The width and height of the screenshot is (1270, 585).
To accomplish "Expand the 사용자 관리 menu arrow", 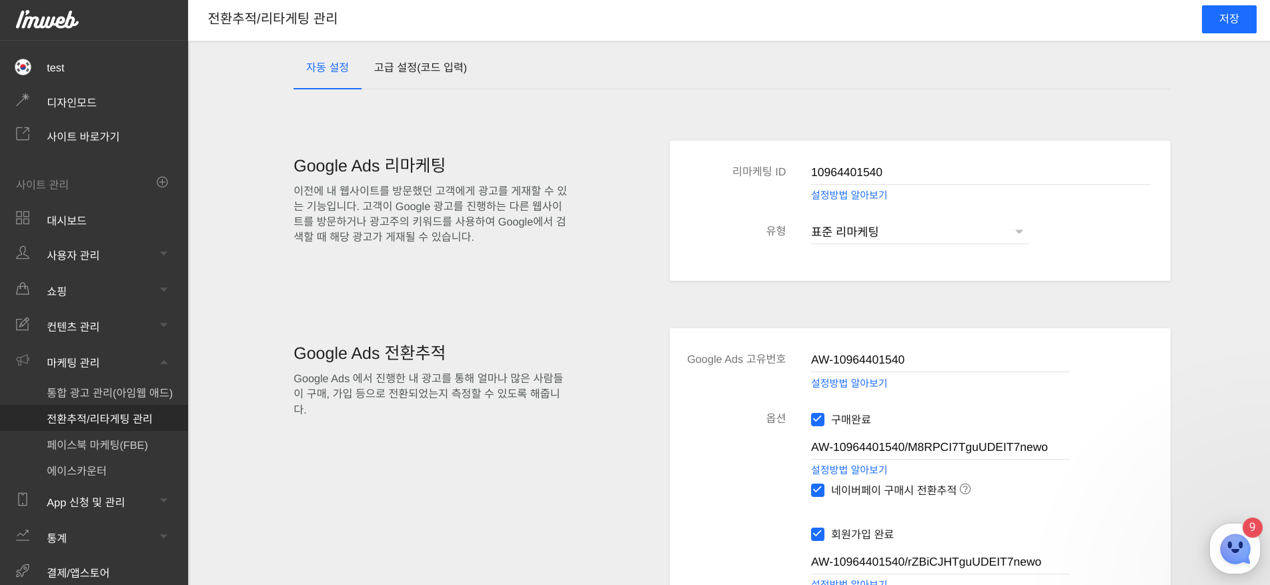I will tap(163, 253).
